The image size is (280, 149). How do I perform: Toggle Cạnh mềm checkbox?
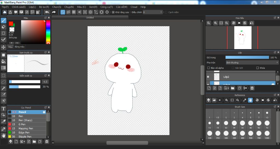pos(166,12)
